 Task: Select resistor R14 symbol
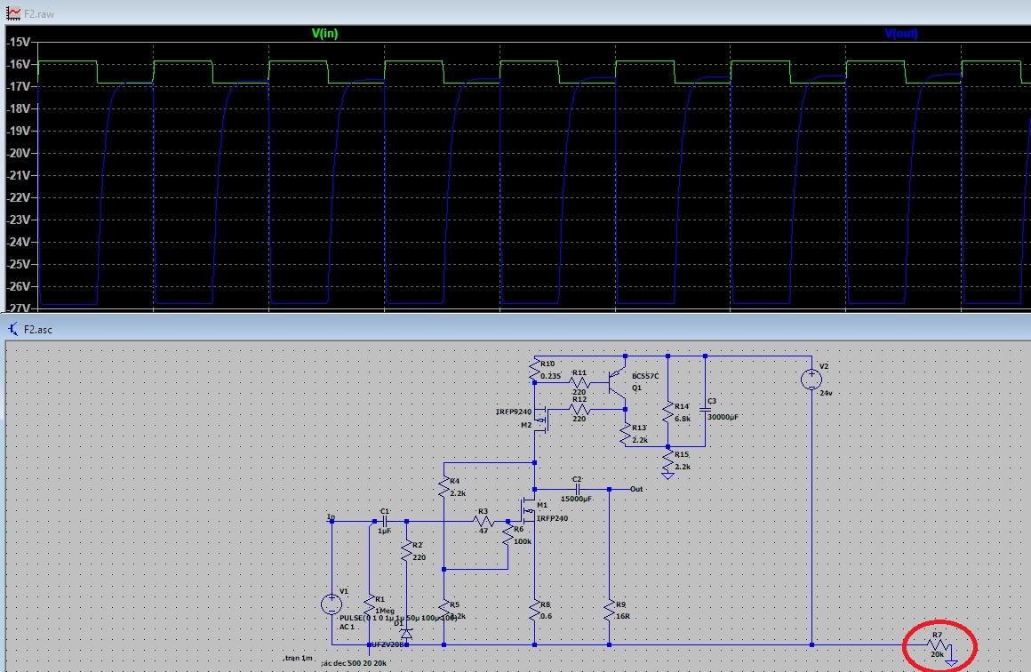tap(667, 412)
